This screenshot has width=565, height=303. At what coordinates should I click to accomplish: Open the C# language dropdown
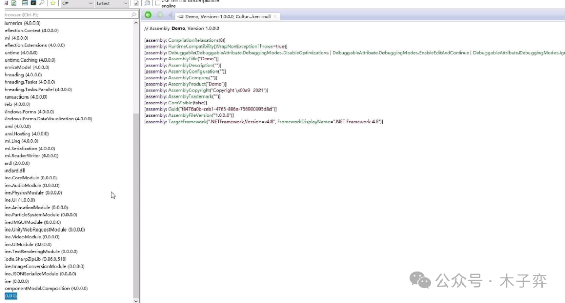(x=77, y=3)
